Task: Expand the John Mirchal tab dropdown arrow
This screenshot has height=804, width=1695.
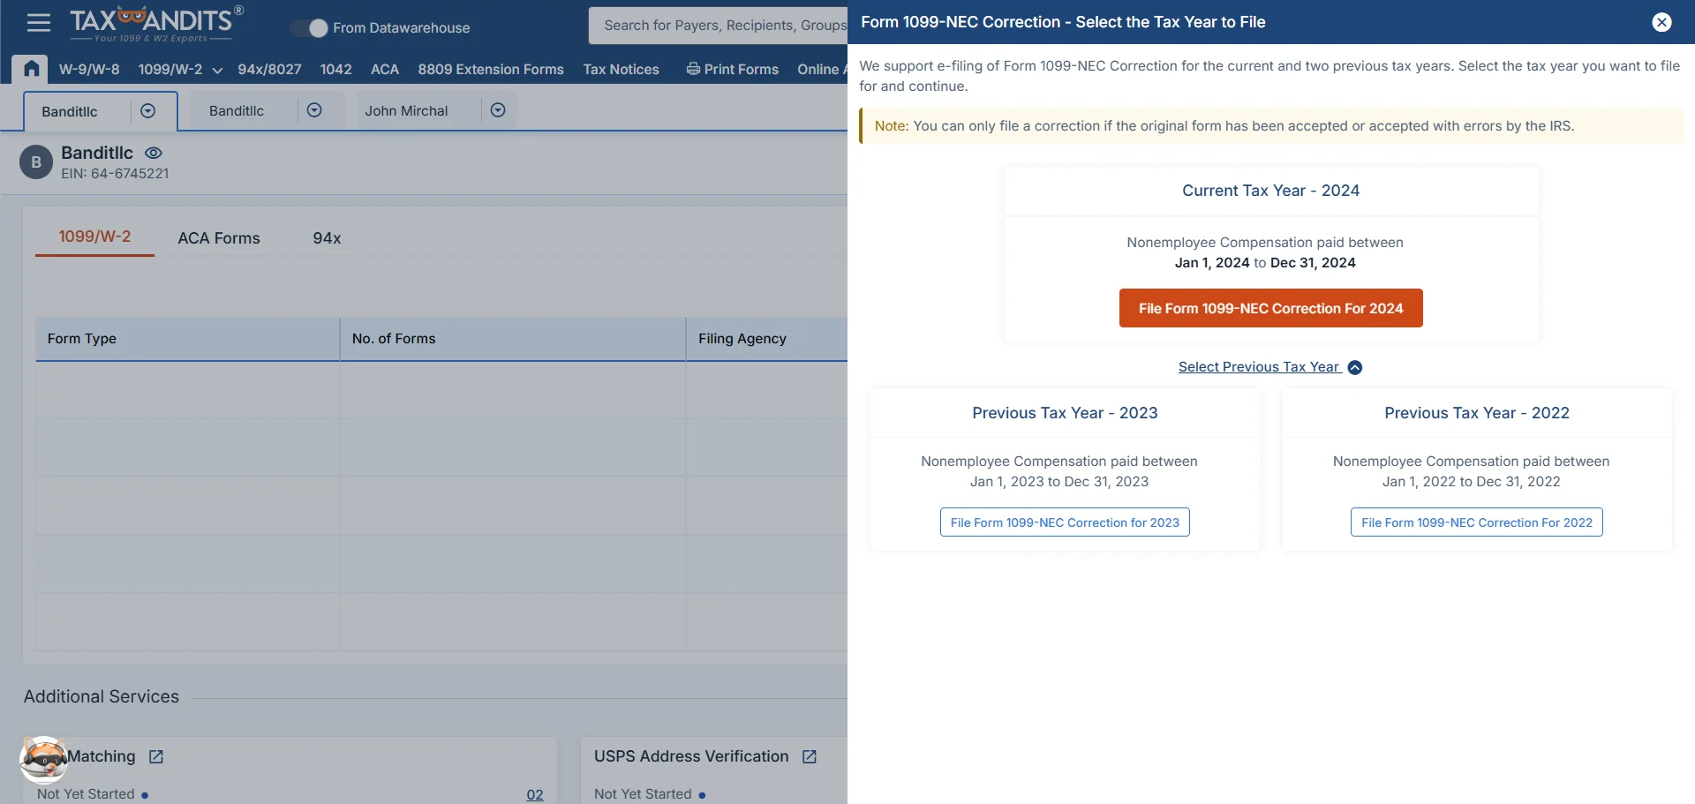Action: click(498, 110)
